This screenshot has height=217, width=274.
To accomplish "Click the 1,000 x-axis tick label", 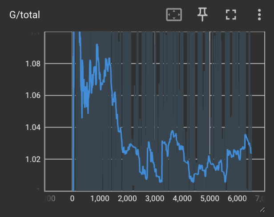I will (100, 198).
